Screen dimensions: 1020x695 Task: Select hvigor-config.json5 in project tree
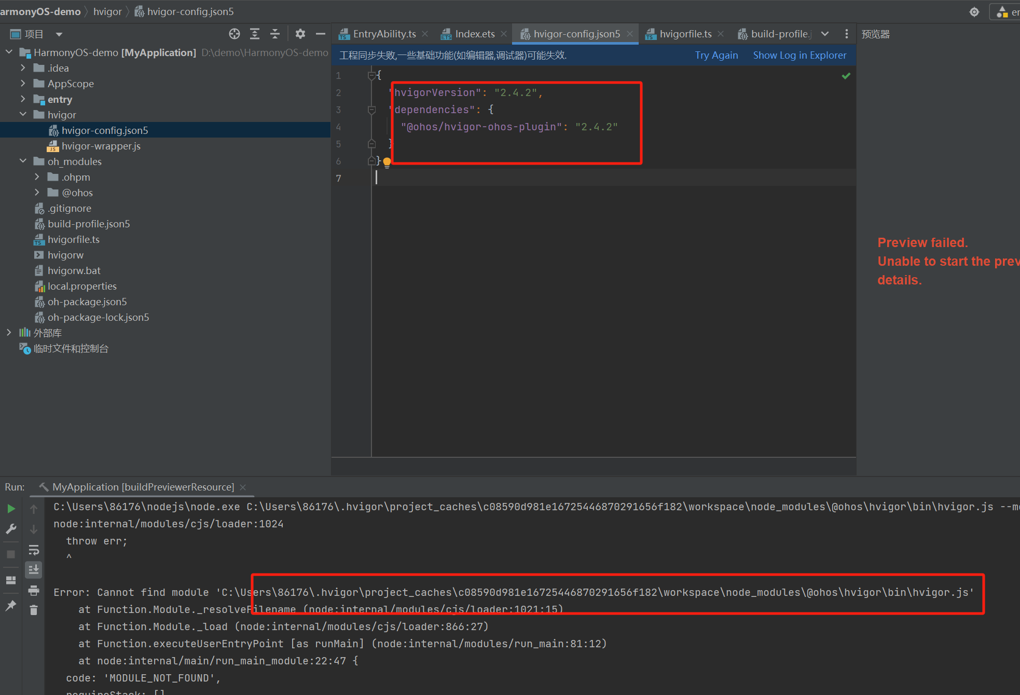[165, 130]
